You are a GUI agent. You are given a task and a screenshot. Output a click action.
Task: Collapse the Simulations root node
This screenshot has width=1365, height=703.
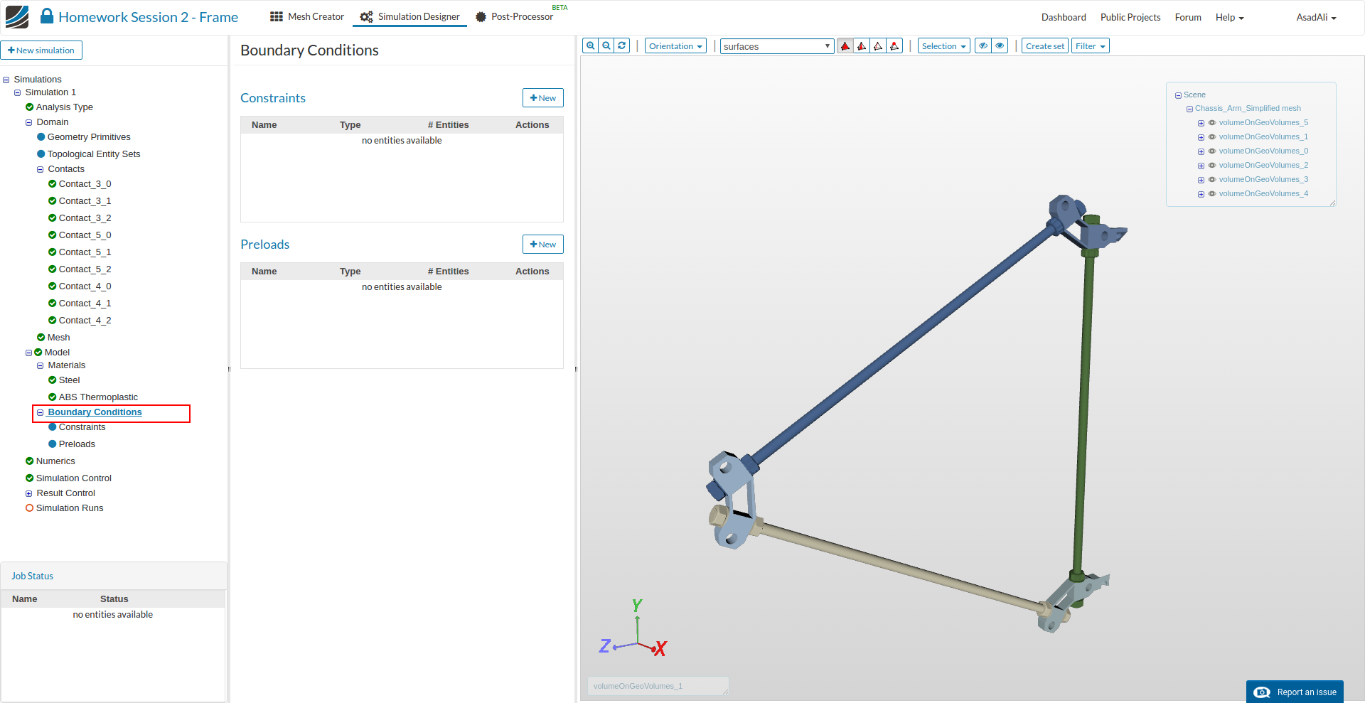tap(6, 80)
